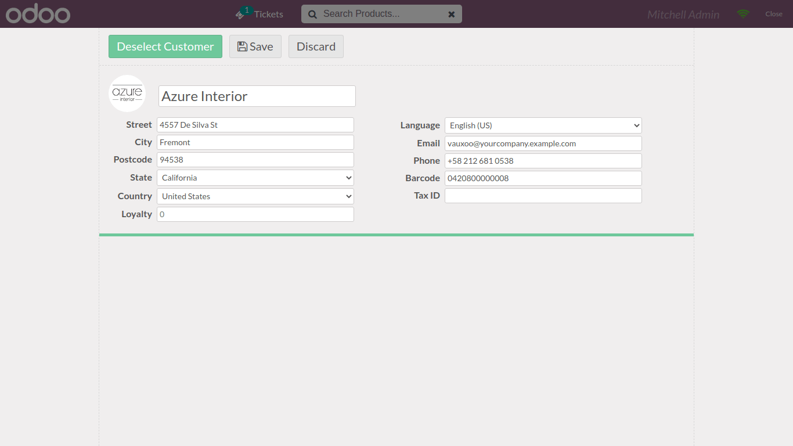Focus the Search Products field

click(381, 14)
